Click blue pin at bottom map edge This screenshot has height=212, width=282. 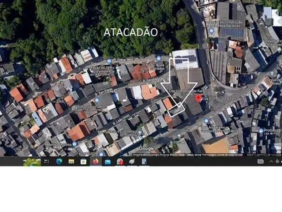tap(101, 154)
